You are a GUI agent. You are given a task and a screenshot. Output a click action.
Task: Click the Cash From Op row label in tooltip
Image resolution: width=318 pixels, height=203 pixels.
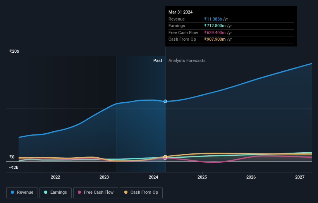[x=182, y=40]
